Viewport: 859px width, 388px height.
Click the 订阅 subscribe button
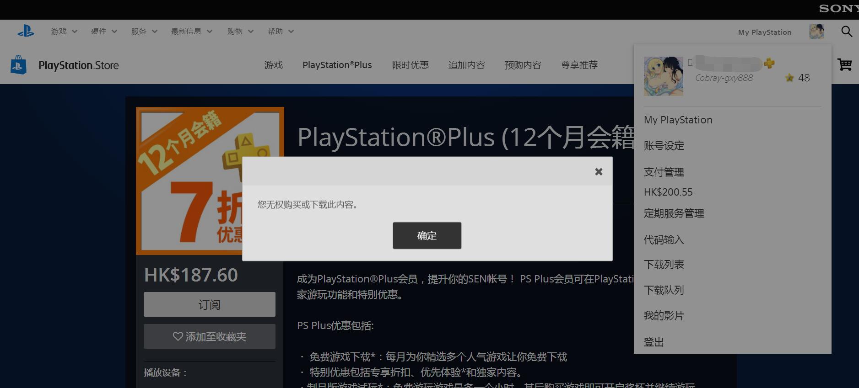click(x=209, y=304)
